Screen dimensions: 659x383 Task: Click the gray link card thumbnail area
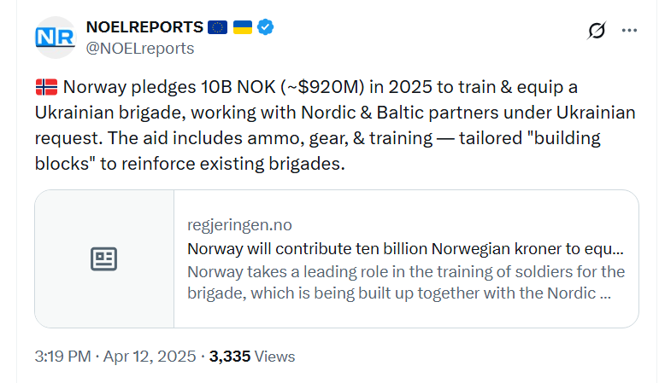tap(104, 258)
